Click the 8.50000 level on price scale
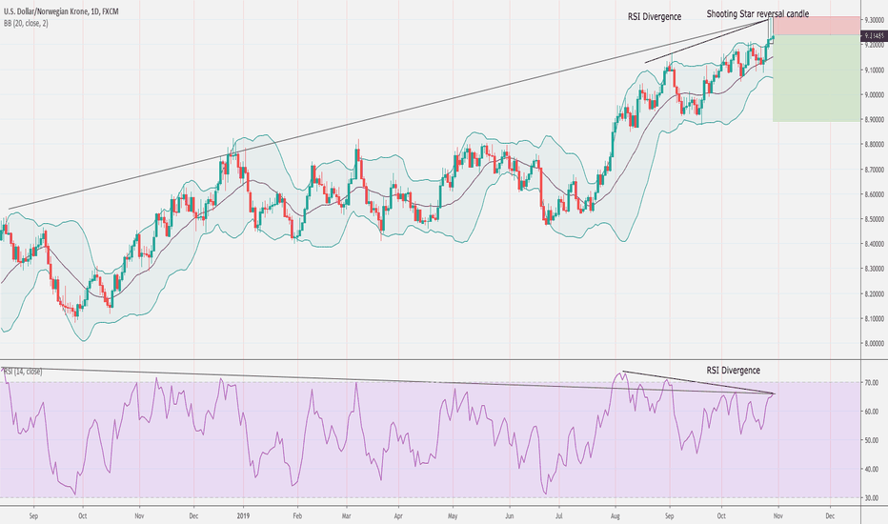The width and height of the screenshot is (888, 524). click(875, 219)
